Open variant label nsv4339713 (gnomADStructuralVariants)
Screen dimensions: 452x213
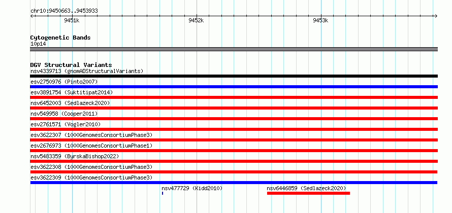pos(87,71)
